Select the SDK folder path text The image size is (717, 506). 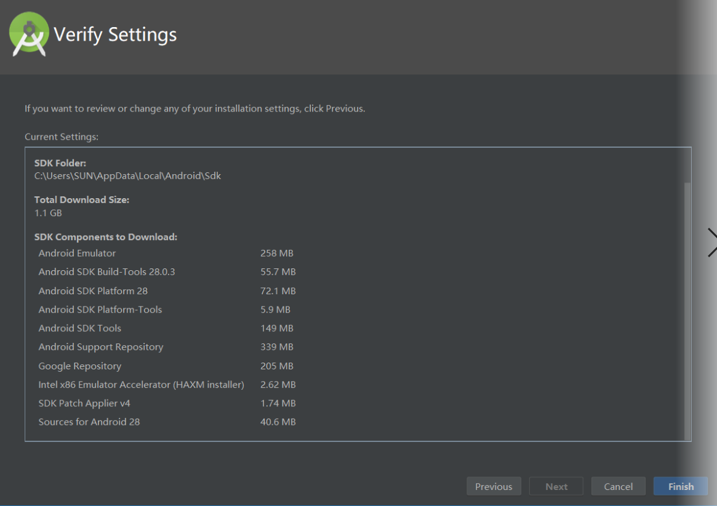[127, 176]
